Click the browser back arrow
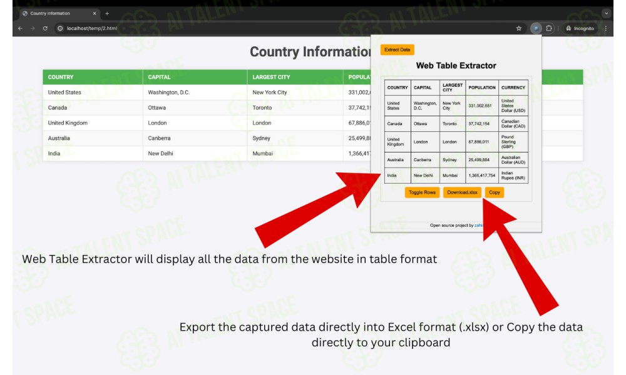This screenshot has width=626, height=375. pyautogui.click(x=21, y=28)
